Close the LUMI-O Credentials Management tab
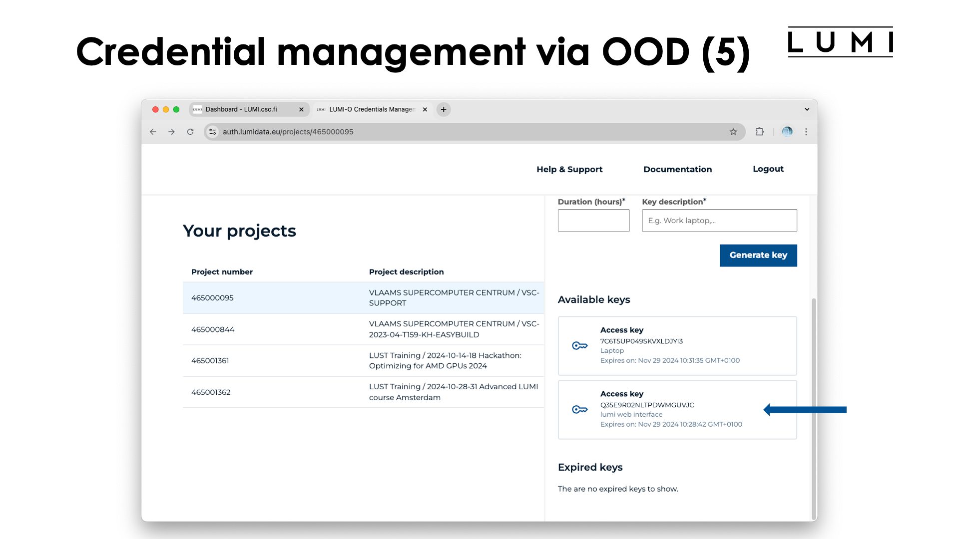This screenshot has width=959, height=539. 425,109
